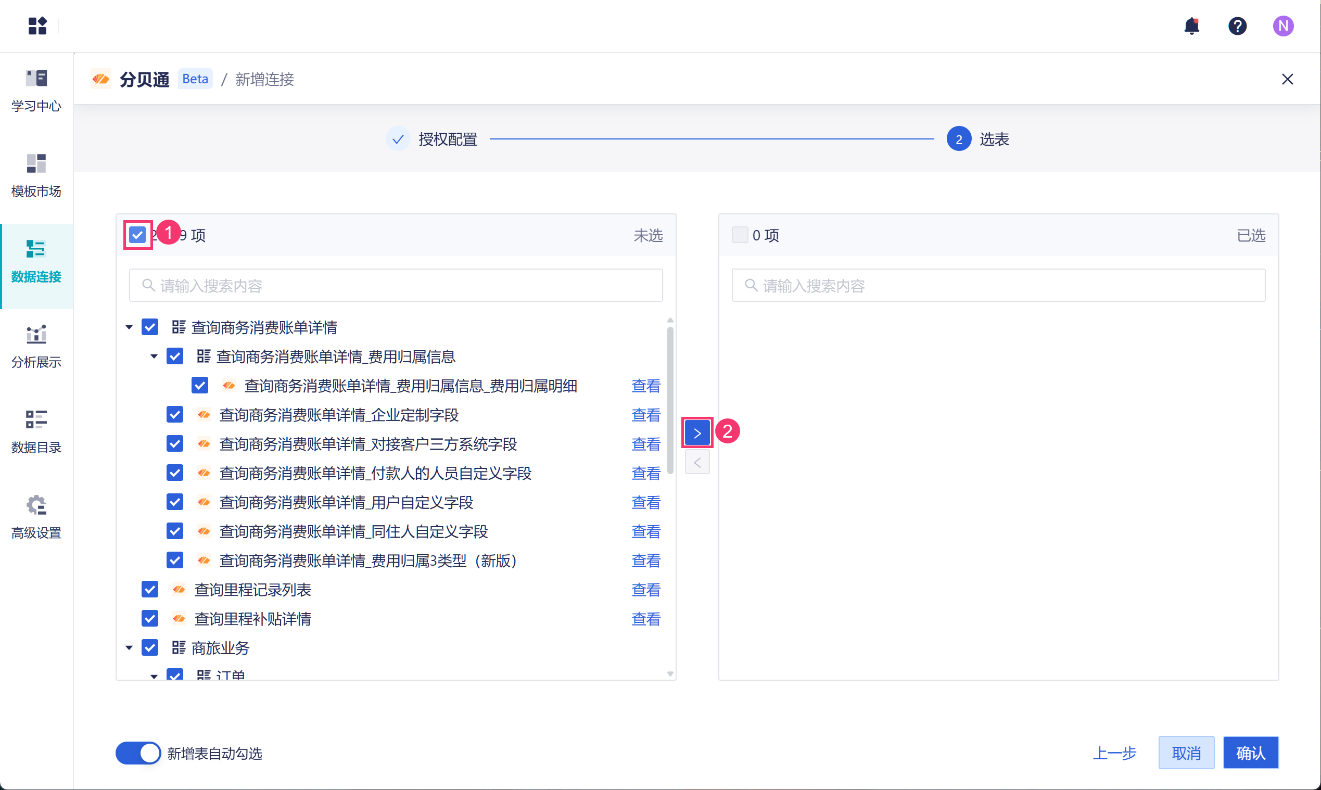Move selected tables right with the arrow button
This screenshot has width=1321, height=790.
[696, 432]
